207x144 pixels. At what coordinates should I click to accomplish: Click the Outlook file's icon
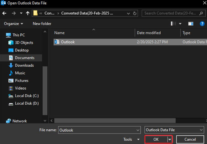[57, 42]
